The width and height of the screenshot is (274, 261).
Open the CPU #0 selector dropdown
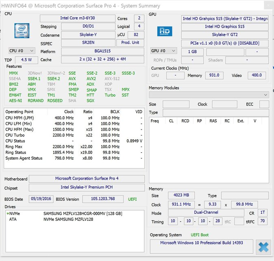pos(22,51)
